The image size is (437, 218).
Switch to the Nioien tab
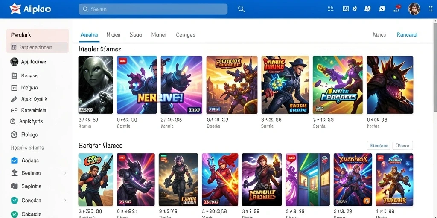pyautogui.click(x=114, y=35)
